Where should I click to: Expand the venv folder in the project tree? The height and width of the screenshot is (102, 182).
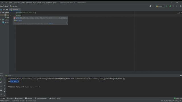click(x=3, y=15)
